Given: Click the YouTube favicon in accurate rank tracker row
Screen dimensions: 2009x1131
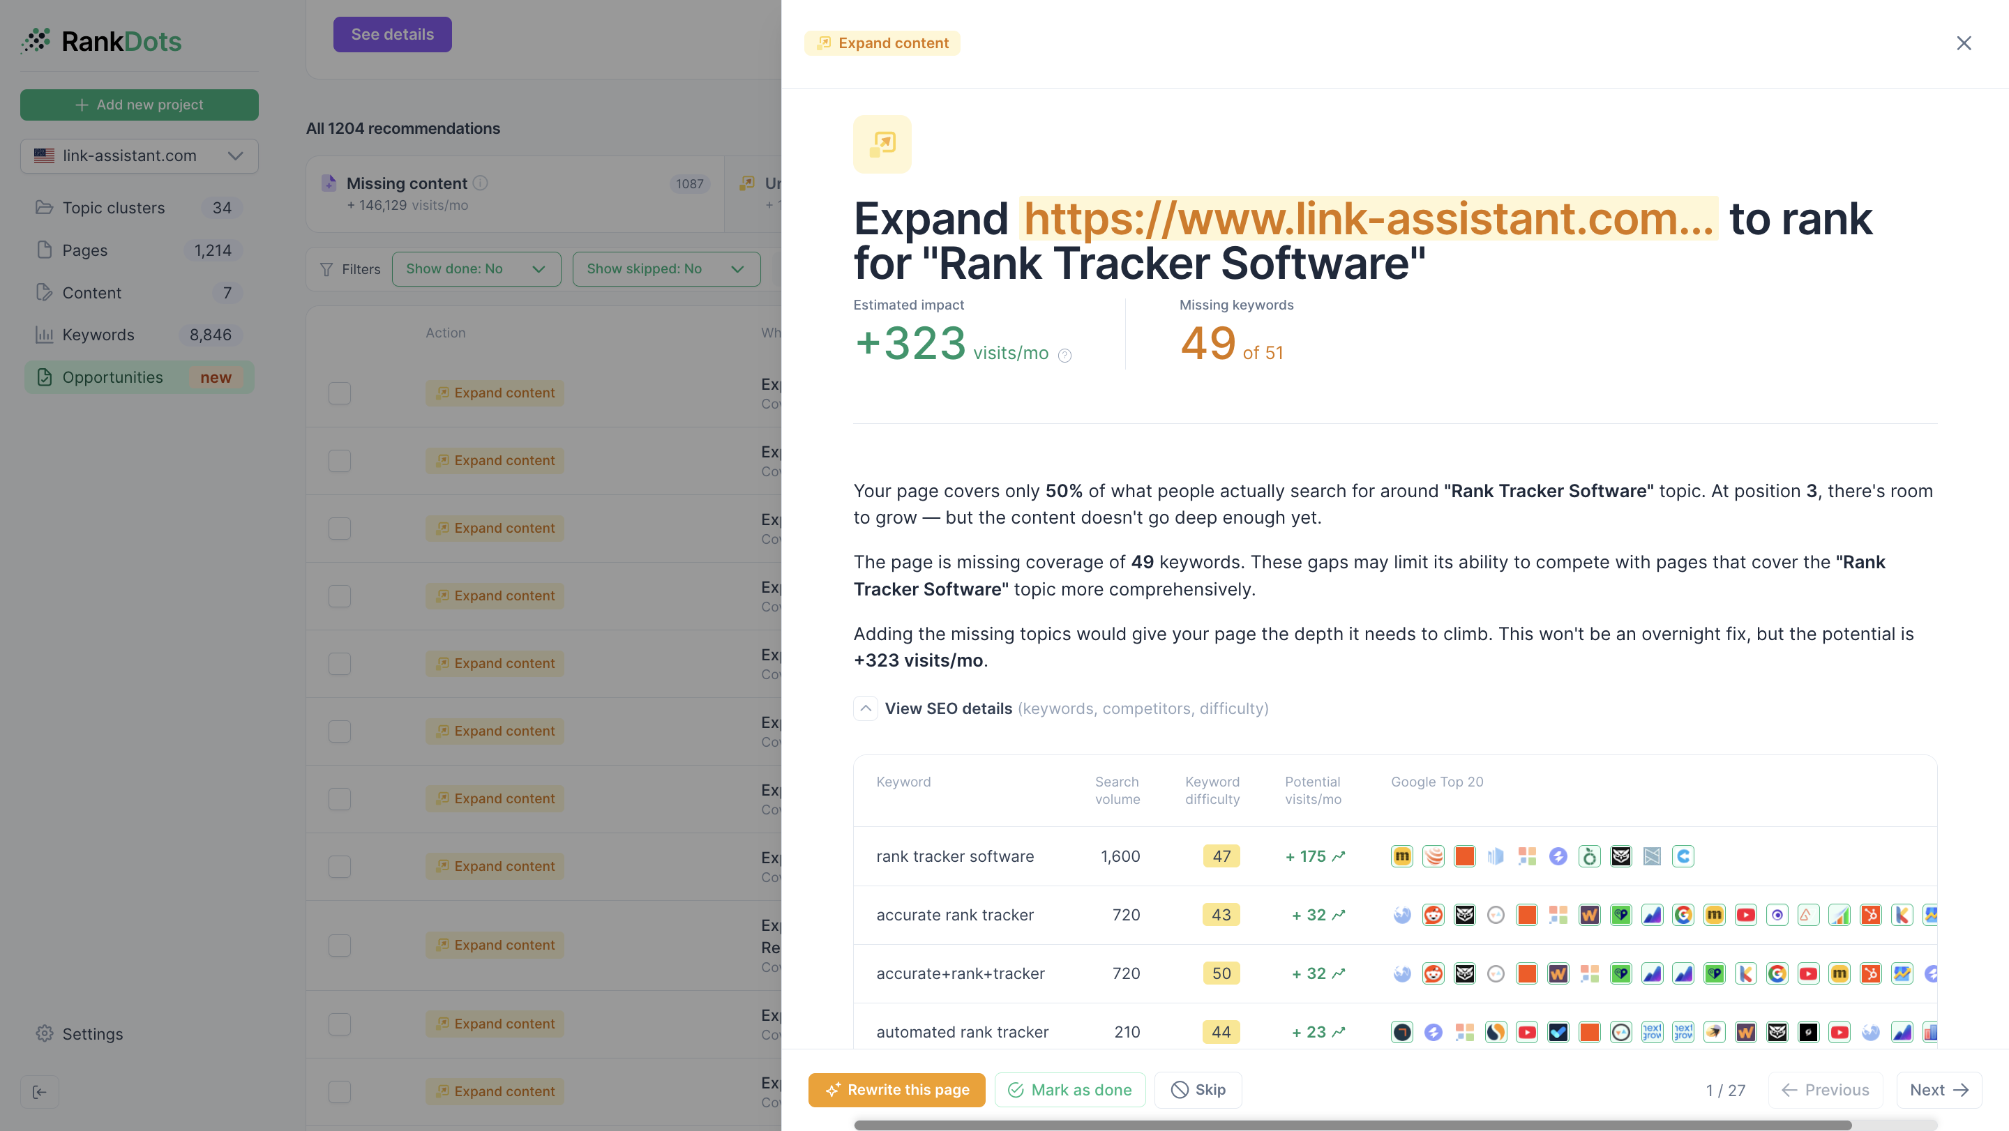Looking at the screenshot, I should 1745,915.
